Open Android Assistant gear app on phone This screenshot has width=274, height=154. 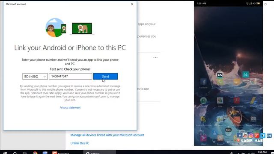203,119
